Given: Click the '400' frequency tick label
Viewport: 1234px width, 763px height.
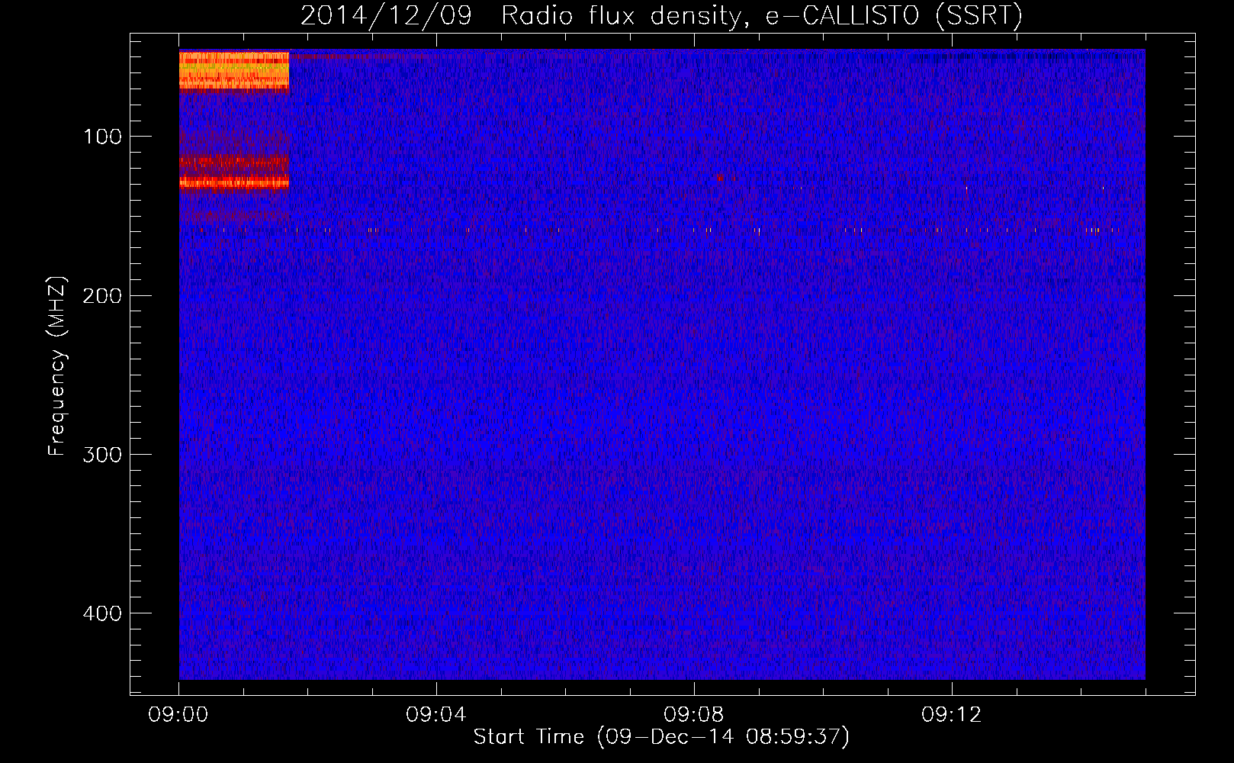Looking at the screenshot, I should tap(102, 613).
